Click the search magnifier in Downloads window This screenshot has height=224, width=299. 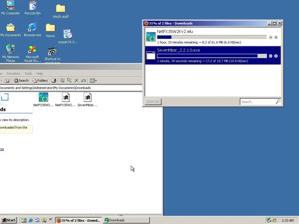point(278,101)
